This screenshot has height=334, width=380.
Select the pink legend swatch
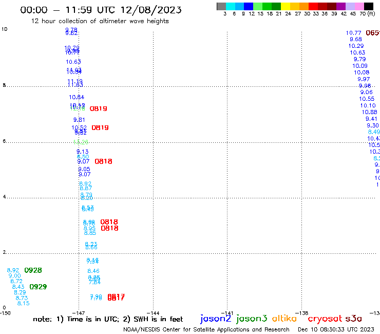(359, 6)
